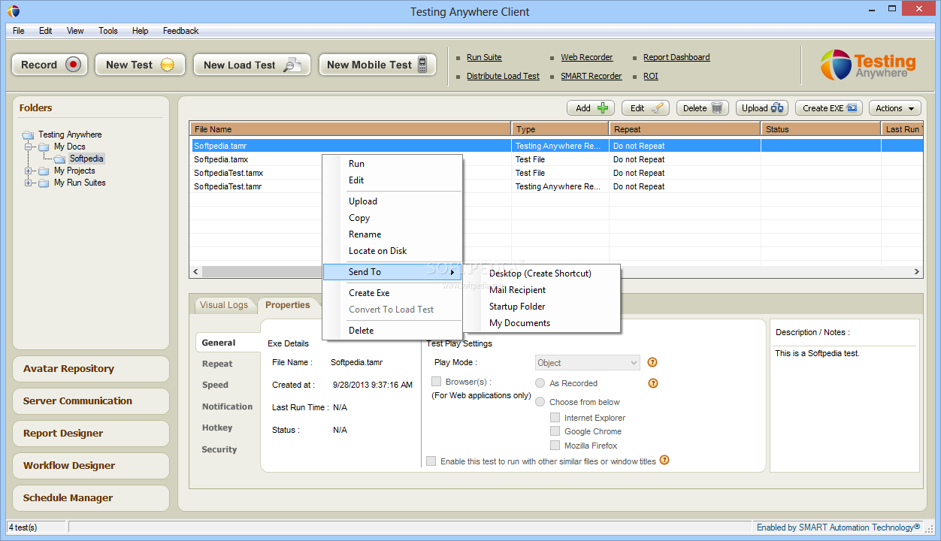This screenshot has height=541, width=941.
Task: Open the ROI link
Action: click(651, 76)
